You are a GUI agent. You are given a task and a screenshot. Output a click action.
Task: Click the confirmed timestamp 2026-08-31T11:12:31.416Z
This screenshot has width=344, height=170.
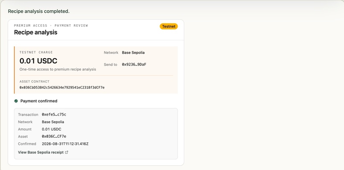65,144
